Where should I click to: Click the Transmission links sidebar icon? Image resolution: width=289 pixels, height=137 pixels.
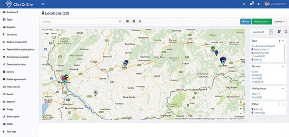click(x=4, y=64)
